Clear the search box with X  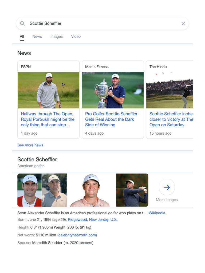tap(183, 24)
